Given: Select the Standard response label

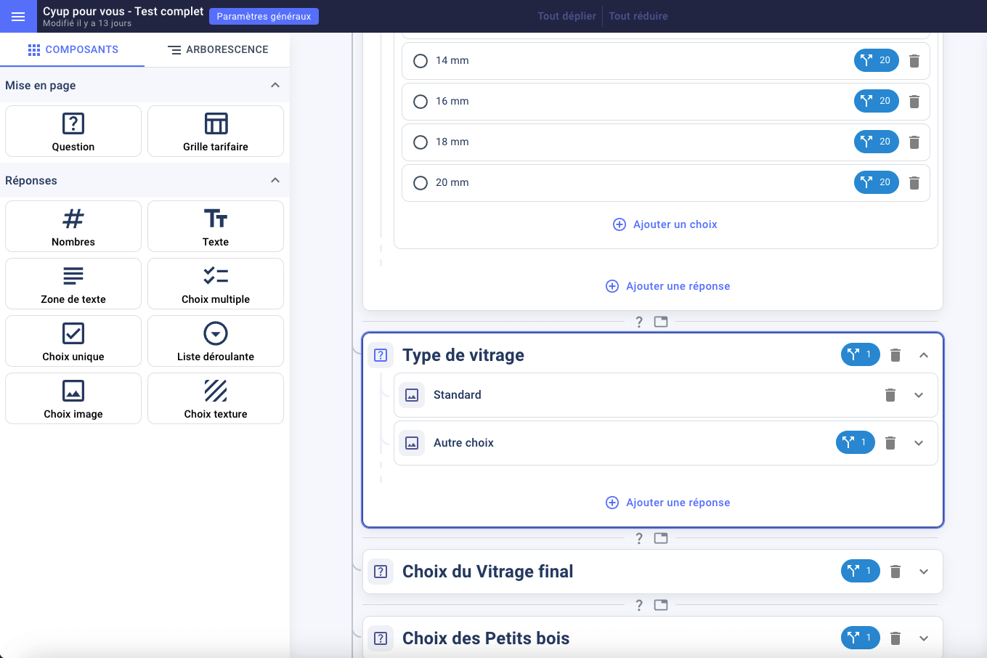Looking at the screenshot, I should point(458,395).
